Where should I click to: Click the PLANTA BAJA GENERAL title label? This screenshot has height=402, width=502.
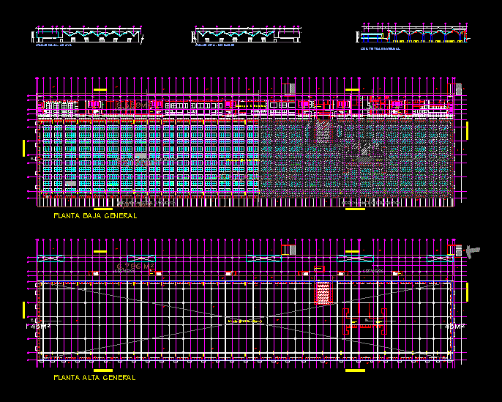coord(95,217)
